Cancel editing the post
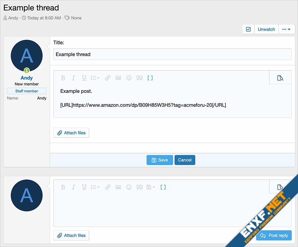This screenshot has height=247, width=298. pyautogui.click(x=185, y=160)
